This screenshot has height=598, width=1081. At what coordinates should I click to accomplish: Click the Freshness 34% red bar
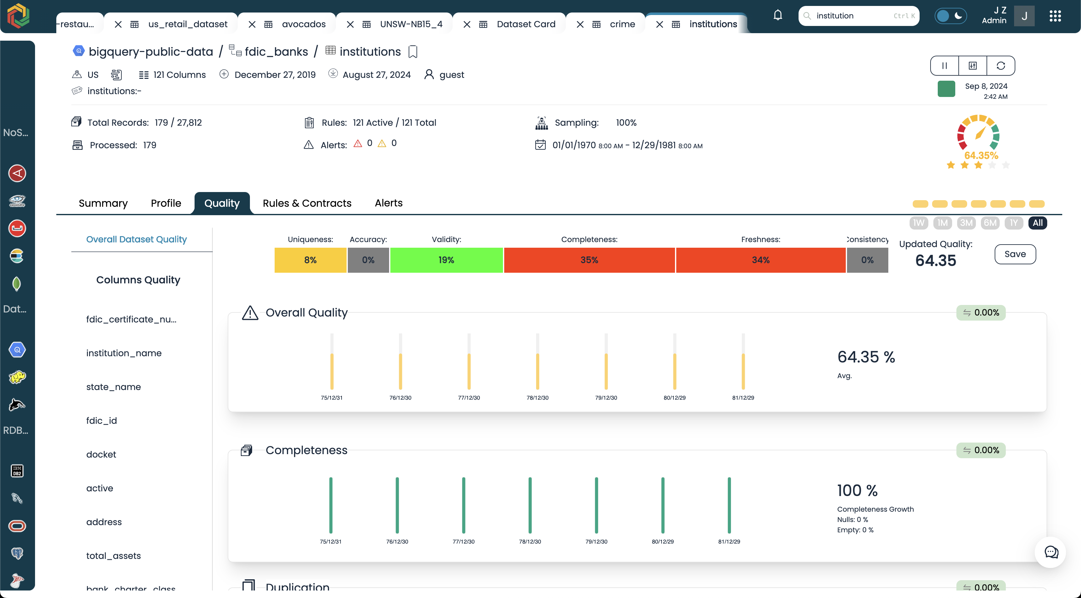(x=760, y=260)
